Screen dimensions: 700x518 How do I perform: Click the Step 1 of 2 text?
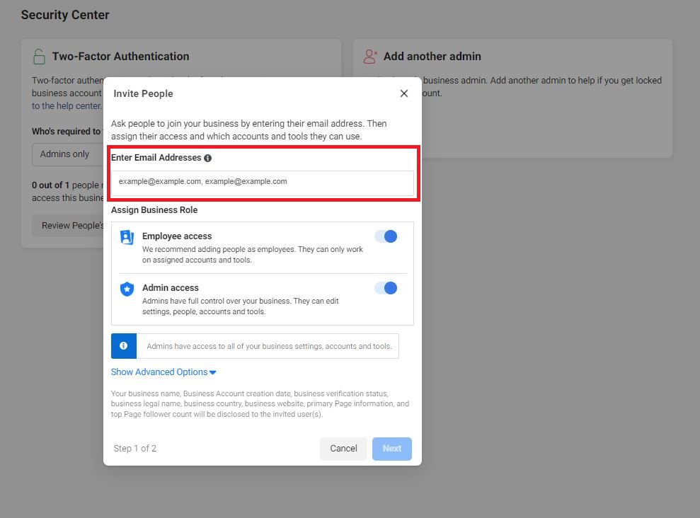(x=134, y=449)
